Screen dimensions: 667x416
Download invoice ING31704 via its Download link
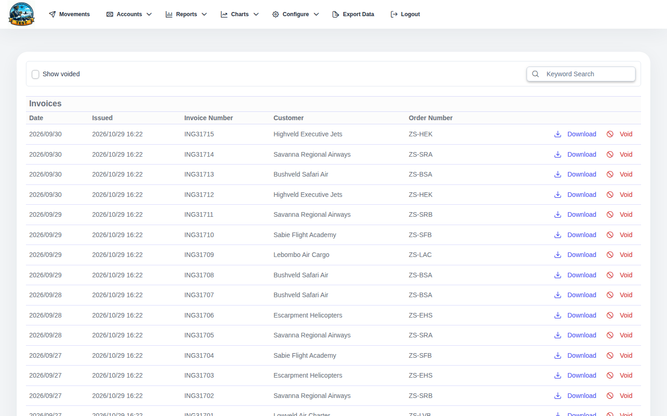pos(582,355)
